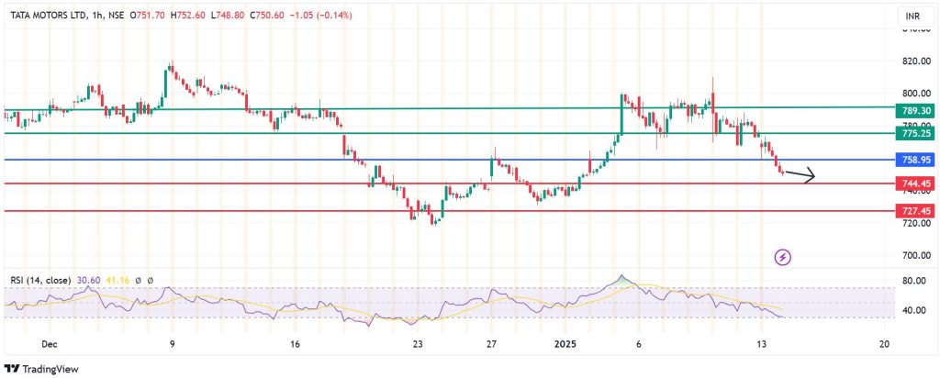Click the 789.30 price label
940x378 pixels.
(916, 110)
